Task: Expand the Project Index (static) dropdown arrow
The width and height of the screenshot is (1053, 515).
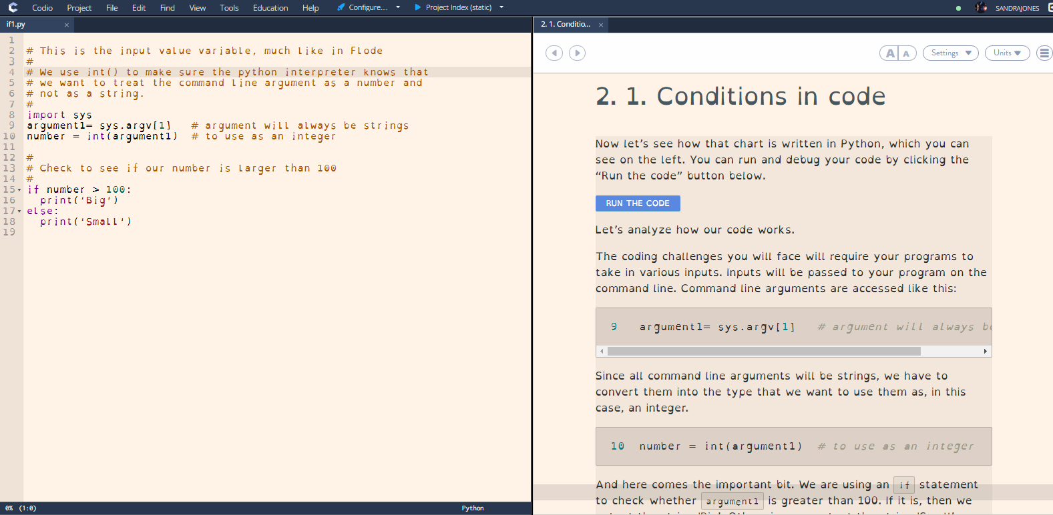Action: [501, 7]
